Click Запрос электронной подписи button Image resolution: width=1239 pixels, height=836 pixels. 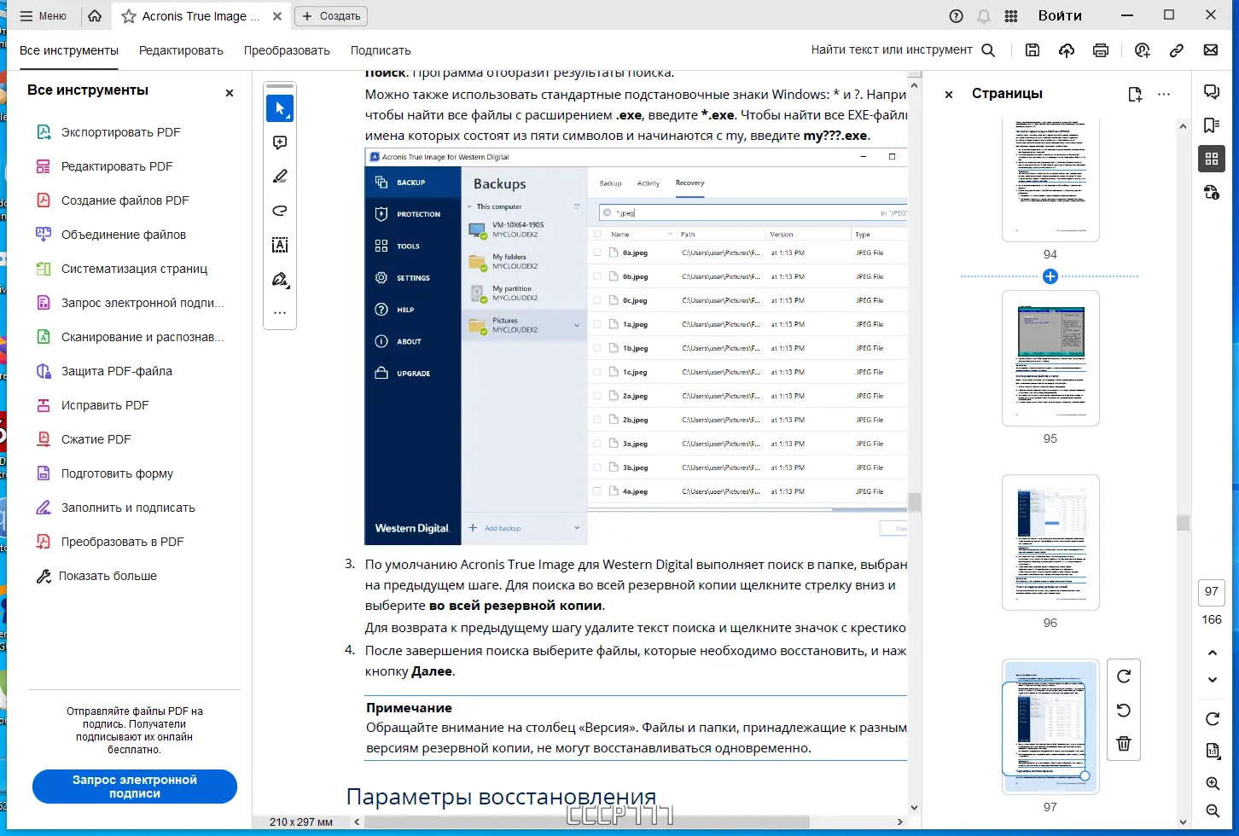coord(134,786)
